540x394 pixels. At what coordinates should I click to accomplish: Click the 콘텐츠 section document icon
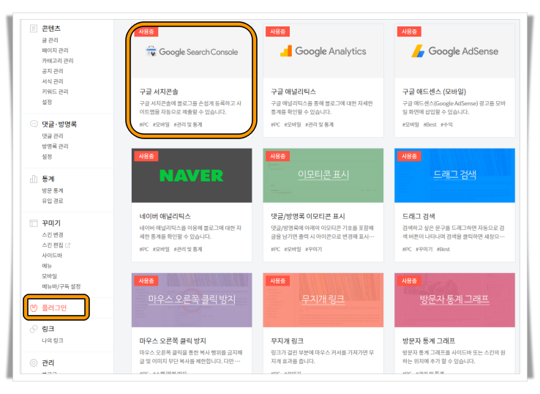coord(34,29)
